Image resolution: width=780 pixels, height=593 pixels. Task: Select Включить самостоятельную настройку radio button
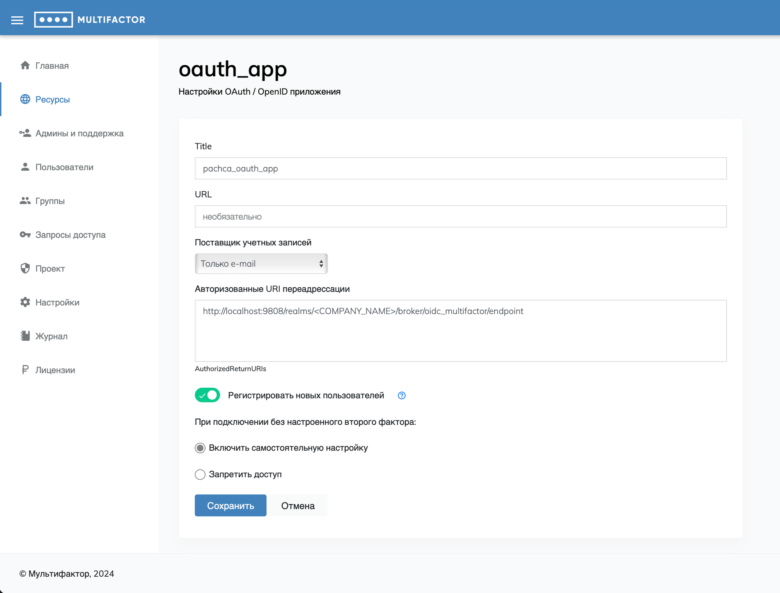point(200,448)
